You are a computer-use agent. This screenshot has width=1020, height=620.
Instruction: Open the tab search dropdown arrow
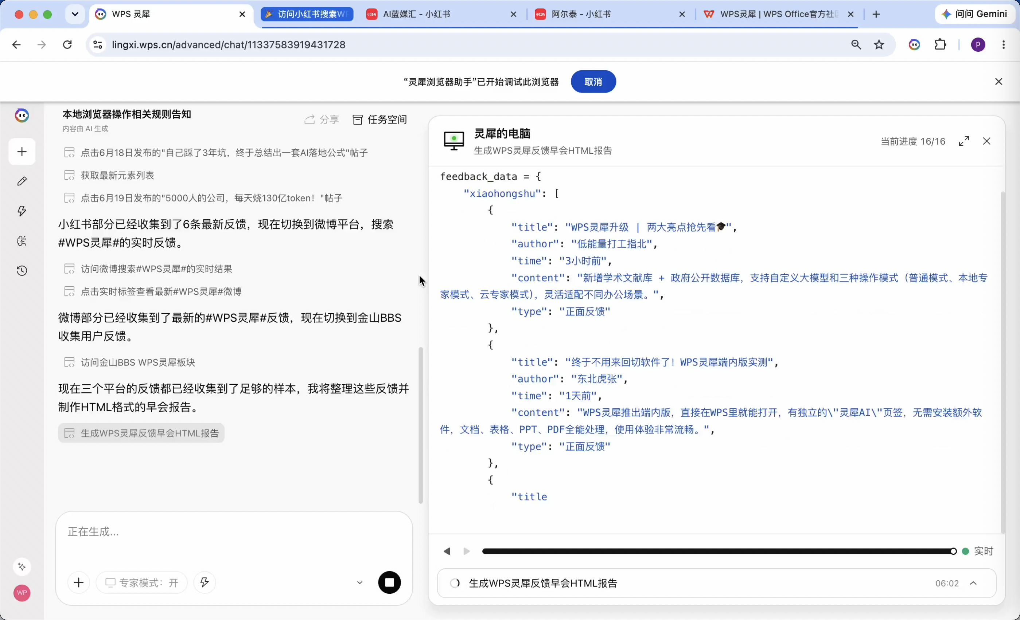point(75,14)
